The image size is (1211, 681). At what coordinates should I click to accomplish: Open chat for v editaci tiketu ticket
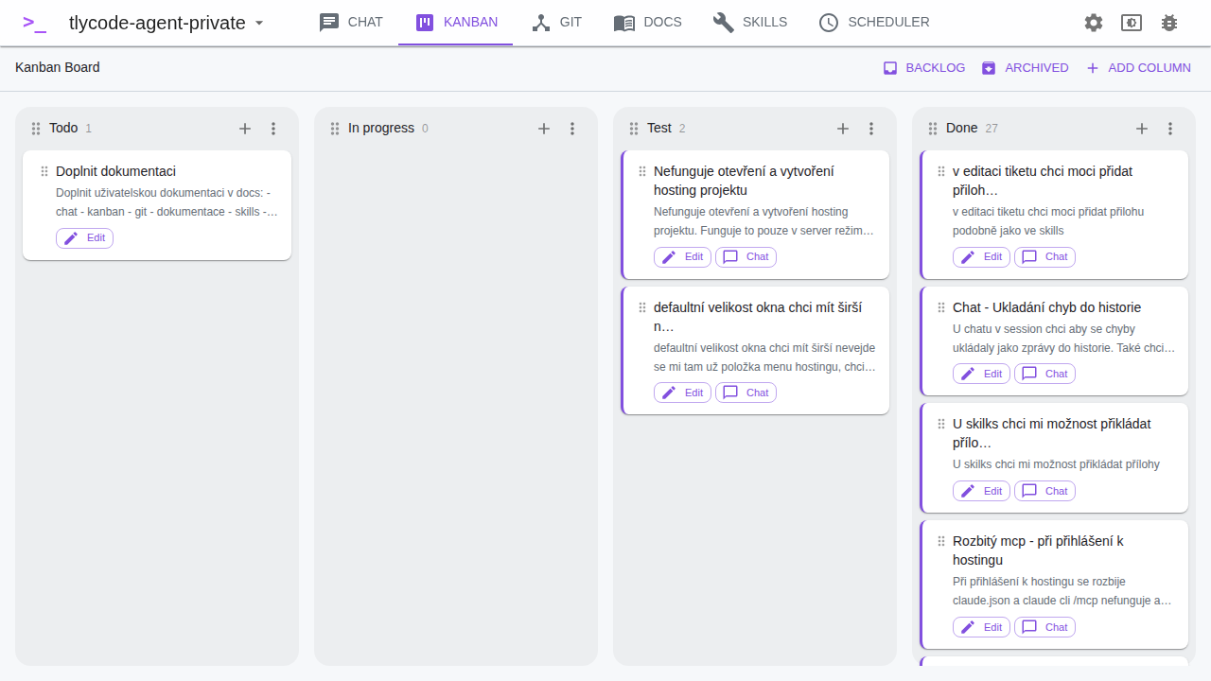coord(1044,257)
